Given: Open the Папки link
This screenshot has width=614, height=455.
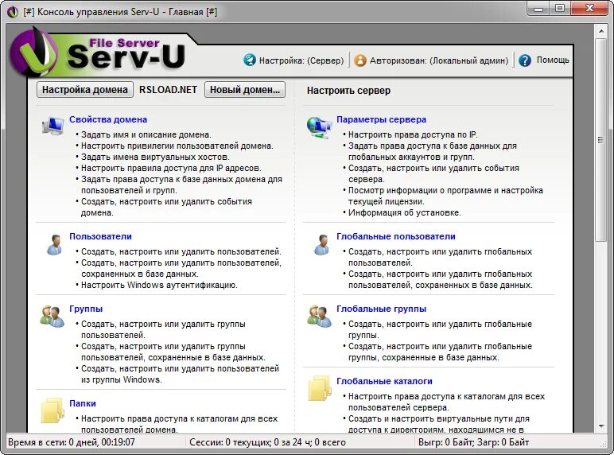Looking at the screenshot, I should (83, 403).
